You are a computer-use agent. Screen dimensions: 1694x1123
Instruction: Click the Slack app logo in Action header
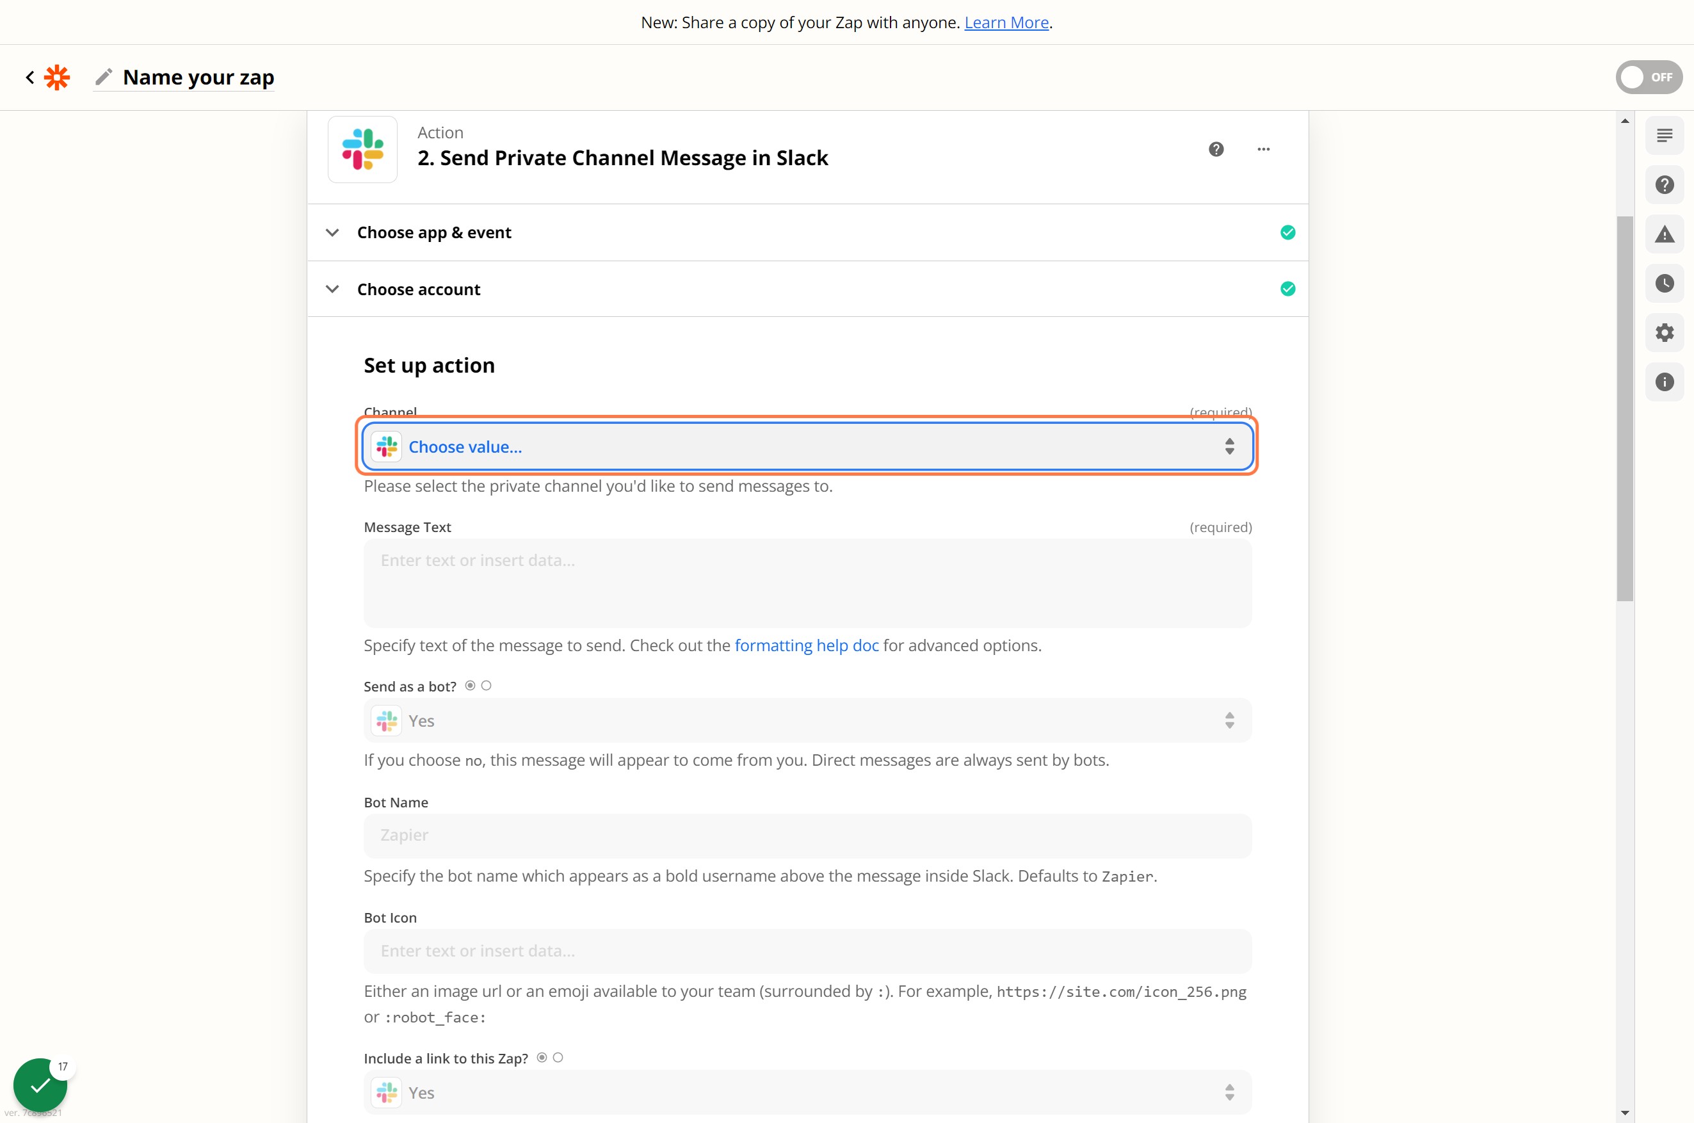(362, 149)
